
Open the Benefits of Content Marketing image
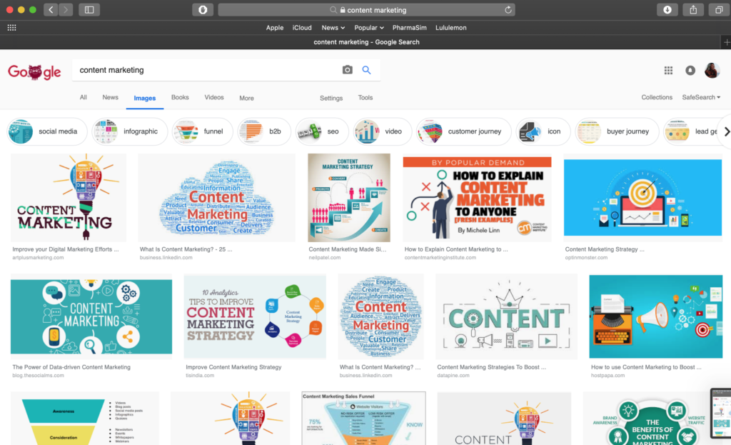pos(652,419)
